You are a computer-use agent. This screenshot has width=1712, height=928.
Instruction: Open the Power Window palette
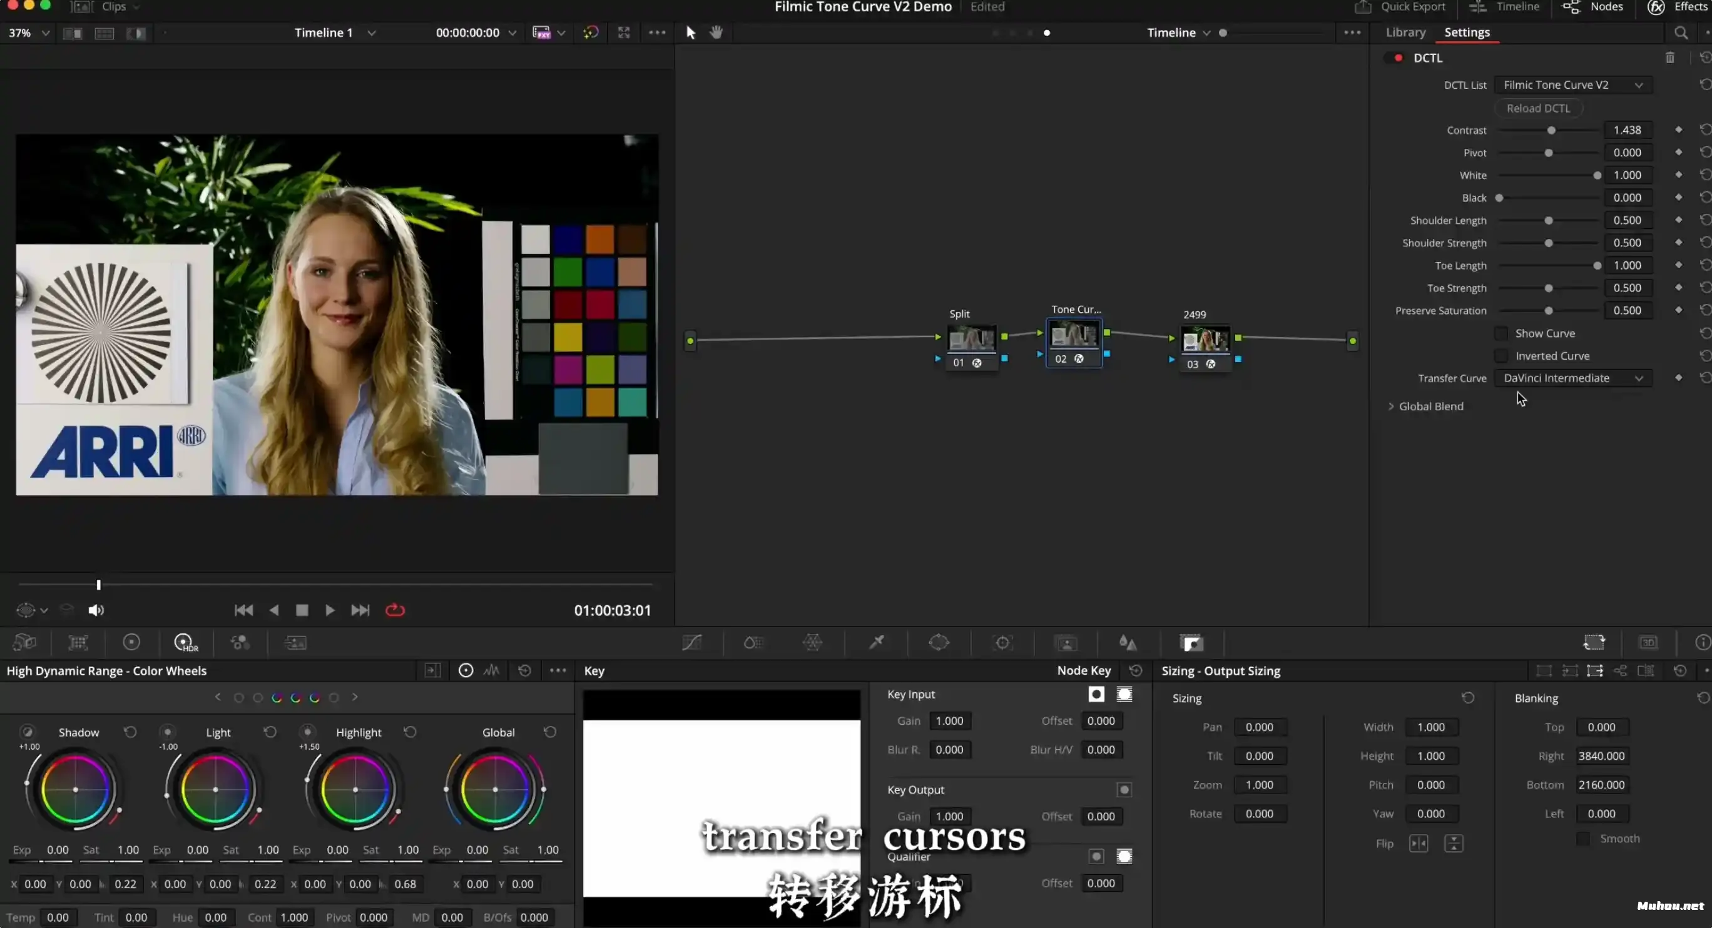[939, 642]
